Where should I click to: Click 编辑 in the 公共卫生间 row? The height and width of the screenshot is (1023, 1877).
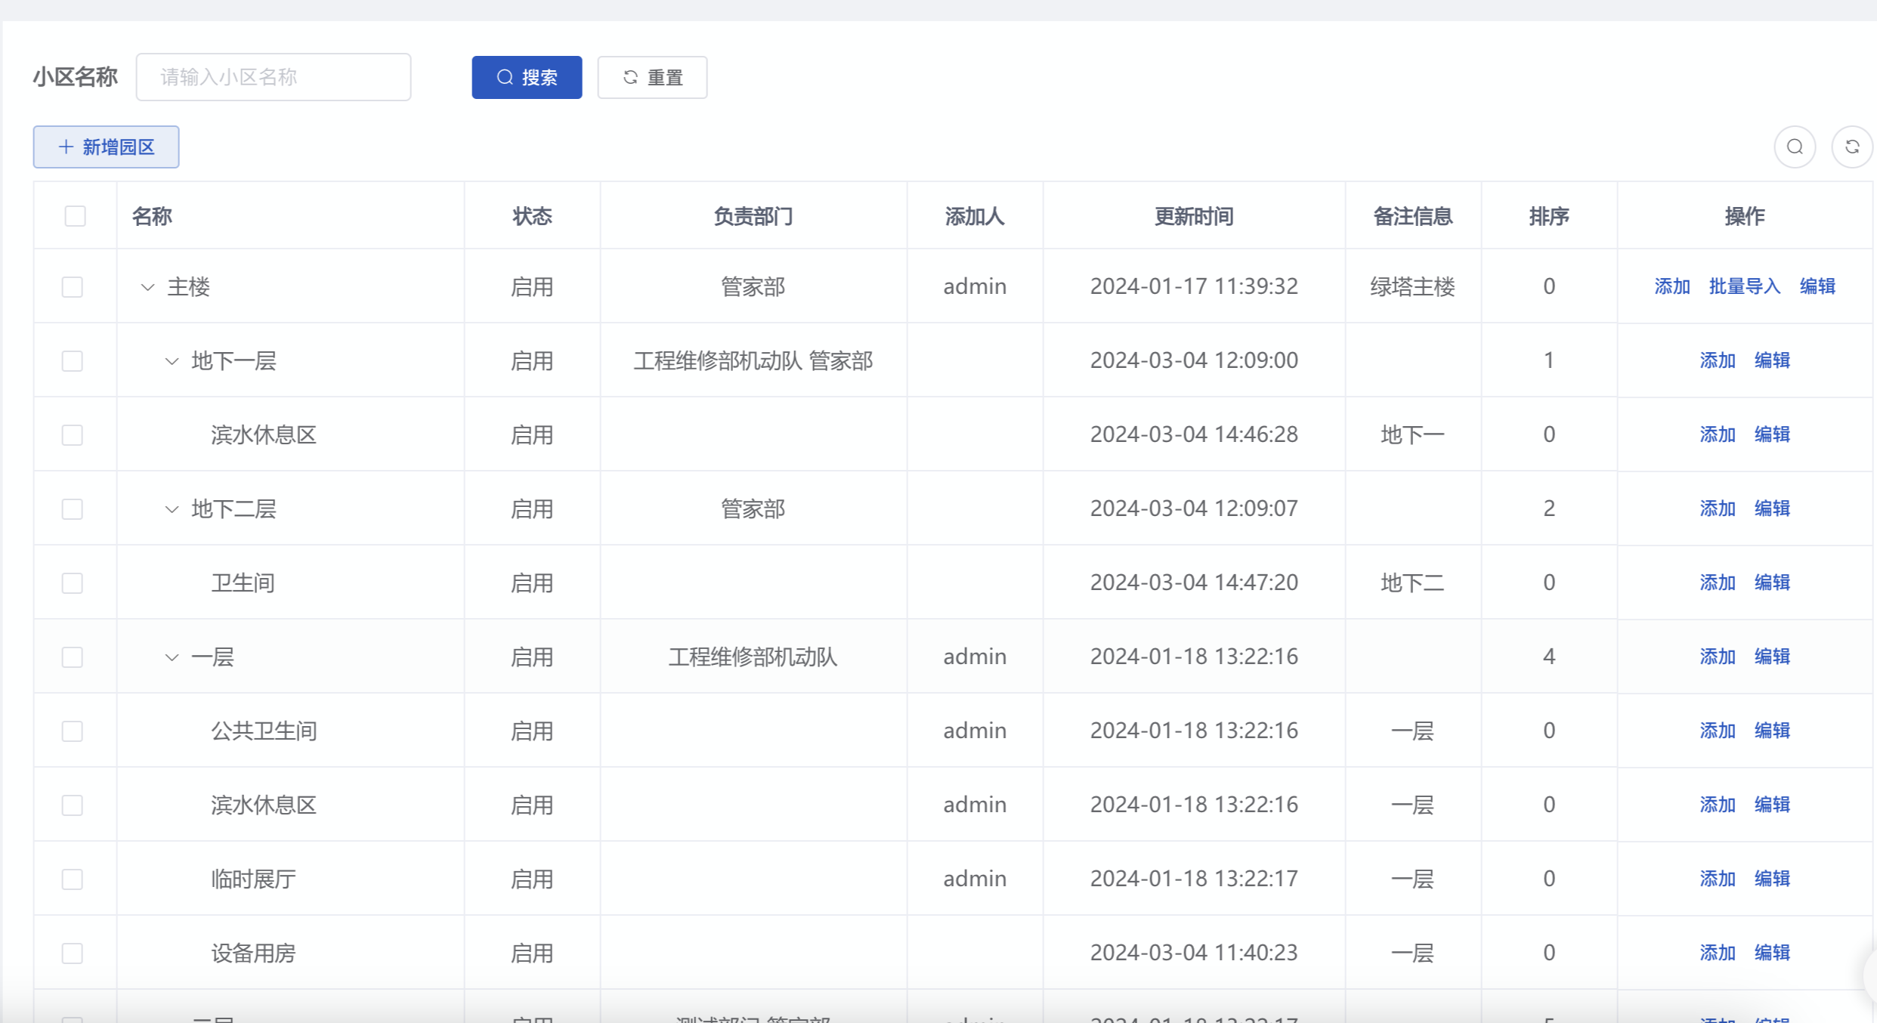coord(1772,731)
